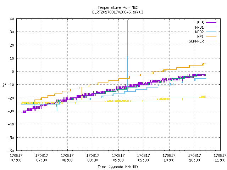Click the y-axis label 20
The height and width of the screenshot is (170, 227).
[x=12, y=45]
